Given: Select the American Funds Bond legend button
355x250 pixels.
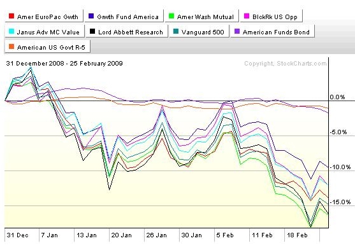Looking at the screenshot, I should pos(273,31).
